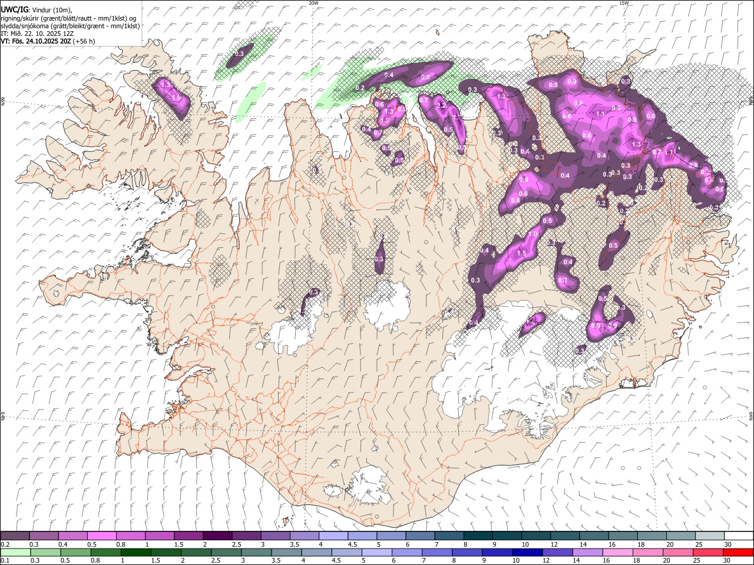Image resolution: width=754 pixels, height=565 pixels.
Task: Click the lavender 4 swatch in top legend row
Action: [x=333, y=536]
